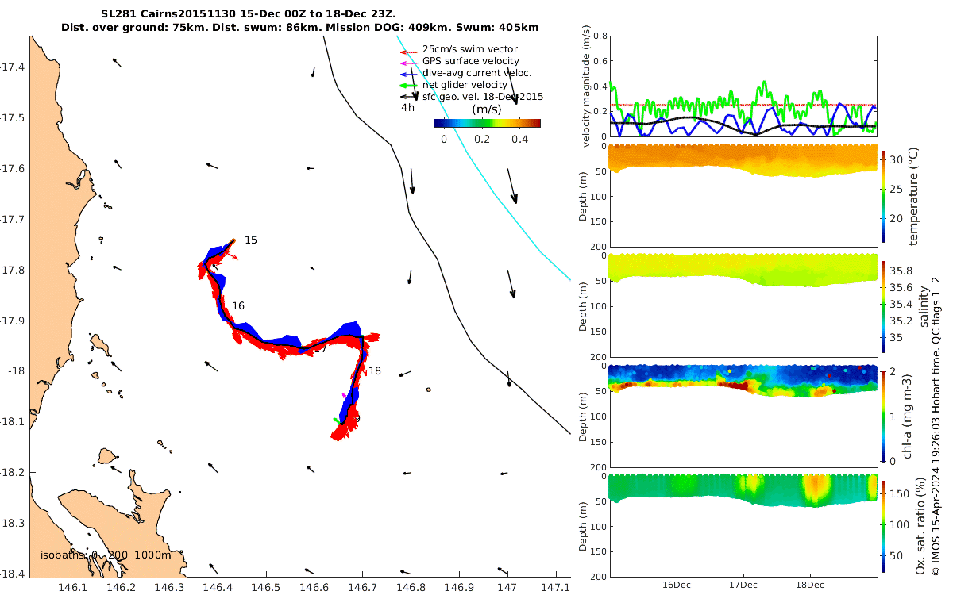Click latitude tick '-18' on the map
The image size is (953, 595).
(17, 371)
